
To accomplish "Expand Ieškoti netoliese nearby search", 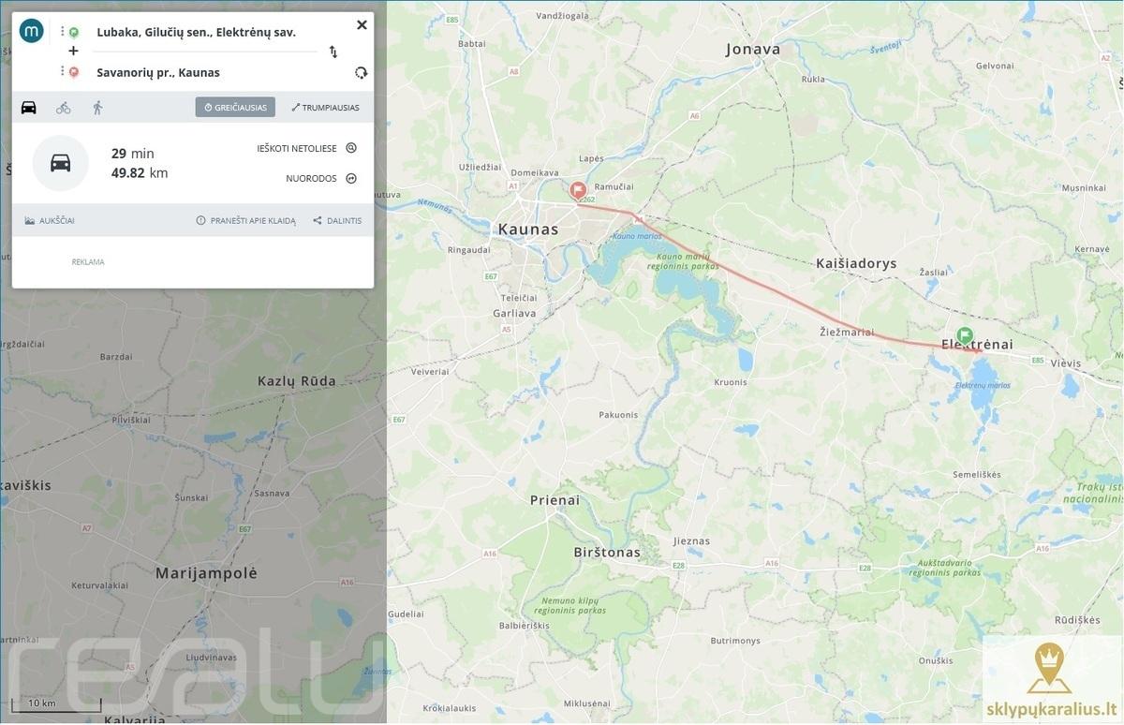I will tap(307, 148).
